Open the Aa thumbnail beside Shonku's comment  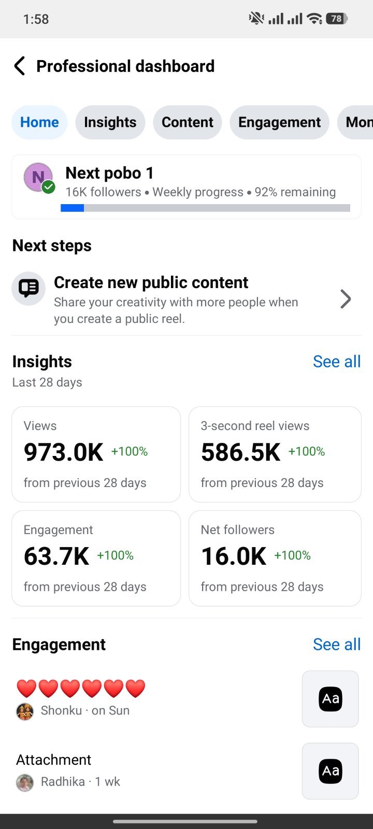click(331, 699)
